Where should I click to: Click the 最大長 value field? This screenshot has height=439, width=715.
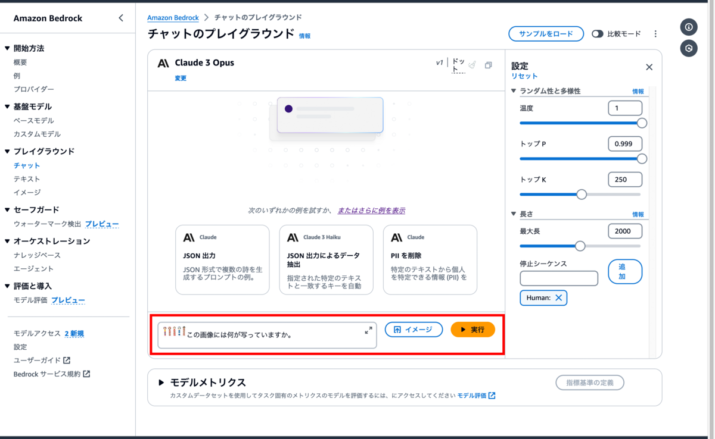coord(625,231)
